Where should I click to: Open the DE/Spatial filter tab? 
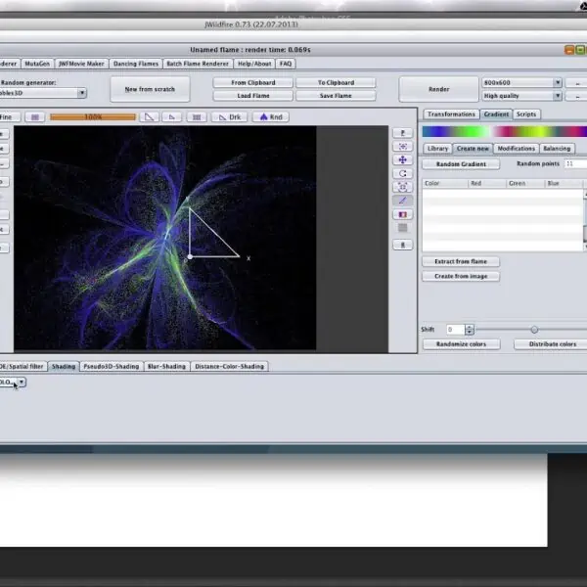click(22, 367)
